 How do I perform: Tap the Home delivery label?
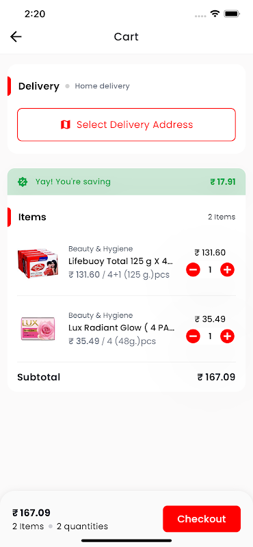pos(103,86)
